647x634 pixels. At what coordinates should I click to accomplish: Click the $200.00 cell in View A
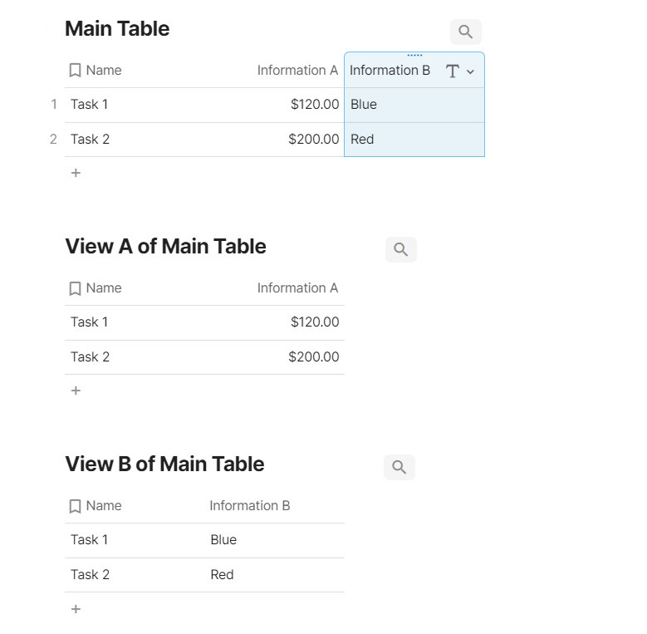pos(313,357)
